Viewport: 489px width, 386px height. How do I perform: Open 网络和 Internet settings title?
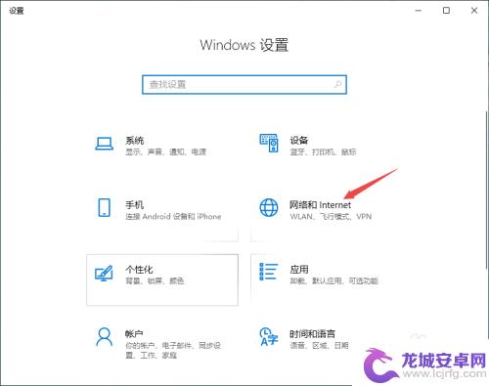[x=320, y=205]
